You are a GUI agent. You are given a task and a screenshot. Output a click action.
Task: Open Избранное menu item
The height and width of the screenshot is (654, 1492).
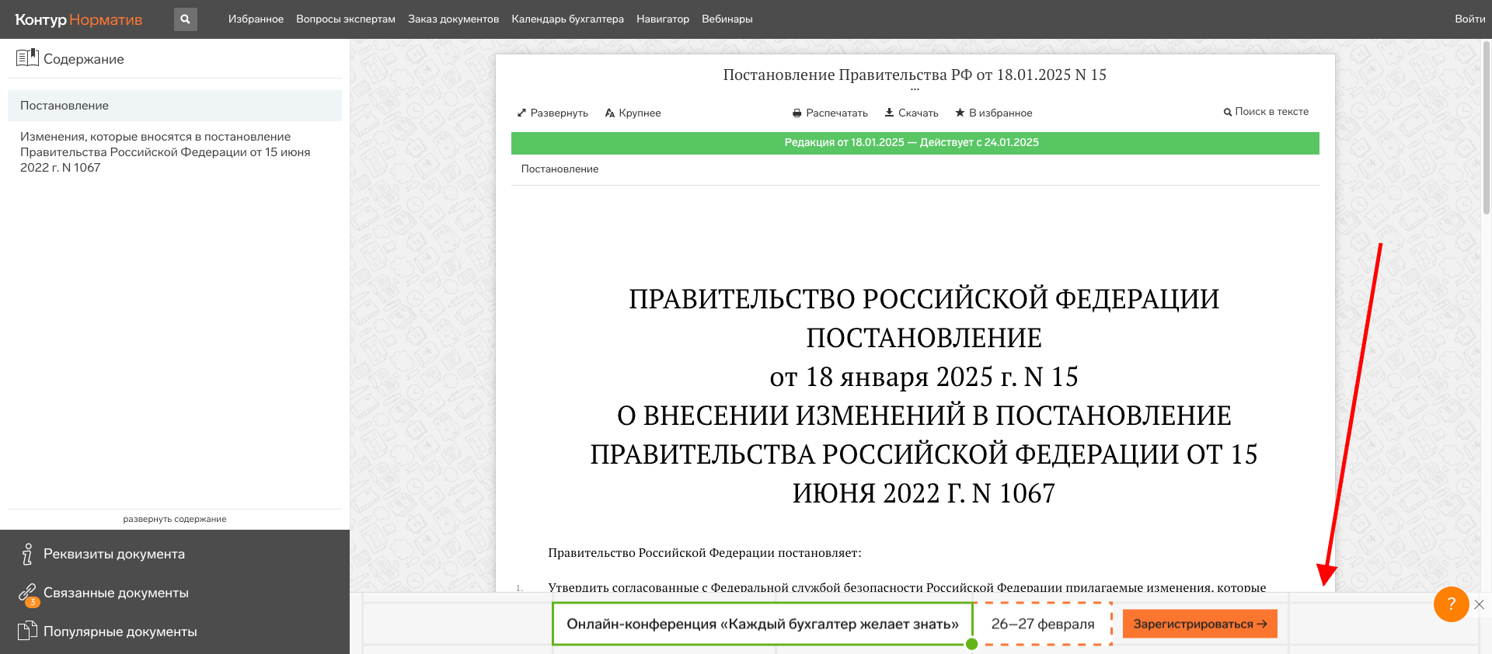tap(256, 19)
